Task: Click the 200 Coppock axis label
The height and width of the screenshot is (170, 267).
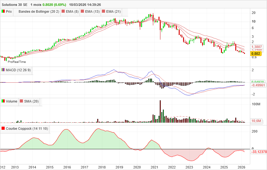Action: pos(255,131)
